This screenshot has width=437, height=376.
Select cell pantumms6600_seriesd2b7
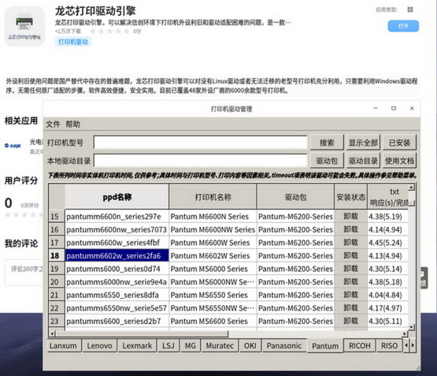pos(117,322)
